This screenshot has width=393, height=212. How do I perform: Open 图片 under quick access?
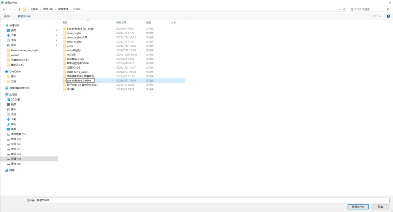click(x=13, y=45)
